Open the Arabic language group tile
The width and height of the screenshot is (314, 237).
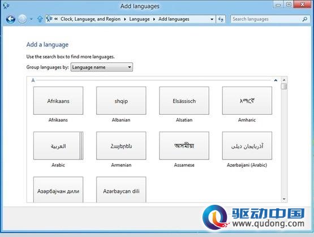tap(58, 146)
